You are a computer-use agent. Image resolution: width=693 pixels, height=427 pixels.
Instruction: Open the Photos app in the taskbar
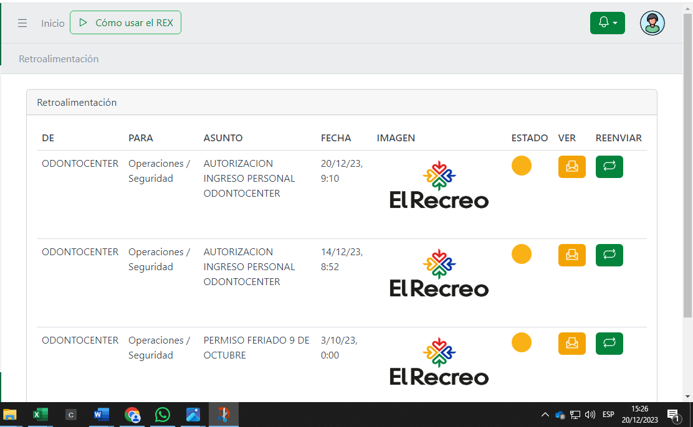pos(193,415)
